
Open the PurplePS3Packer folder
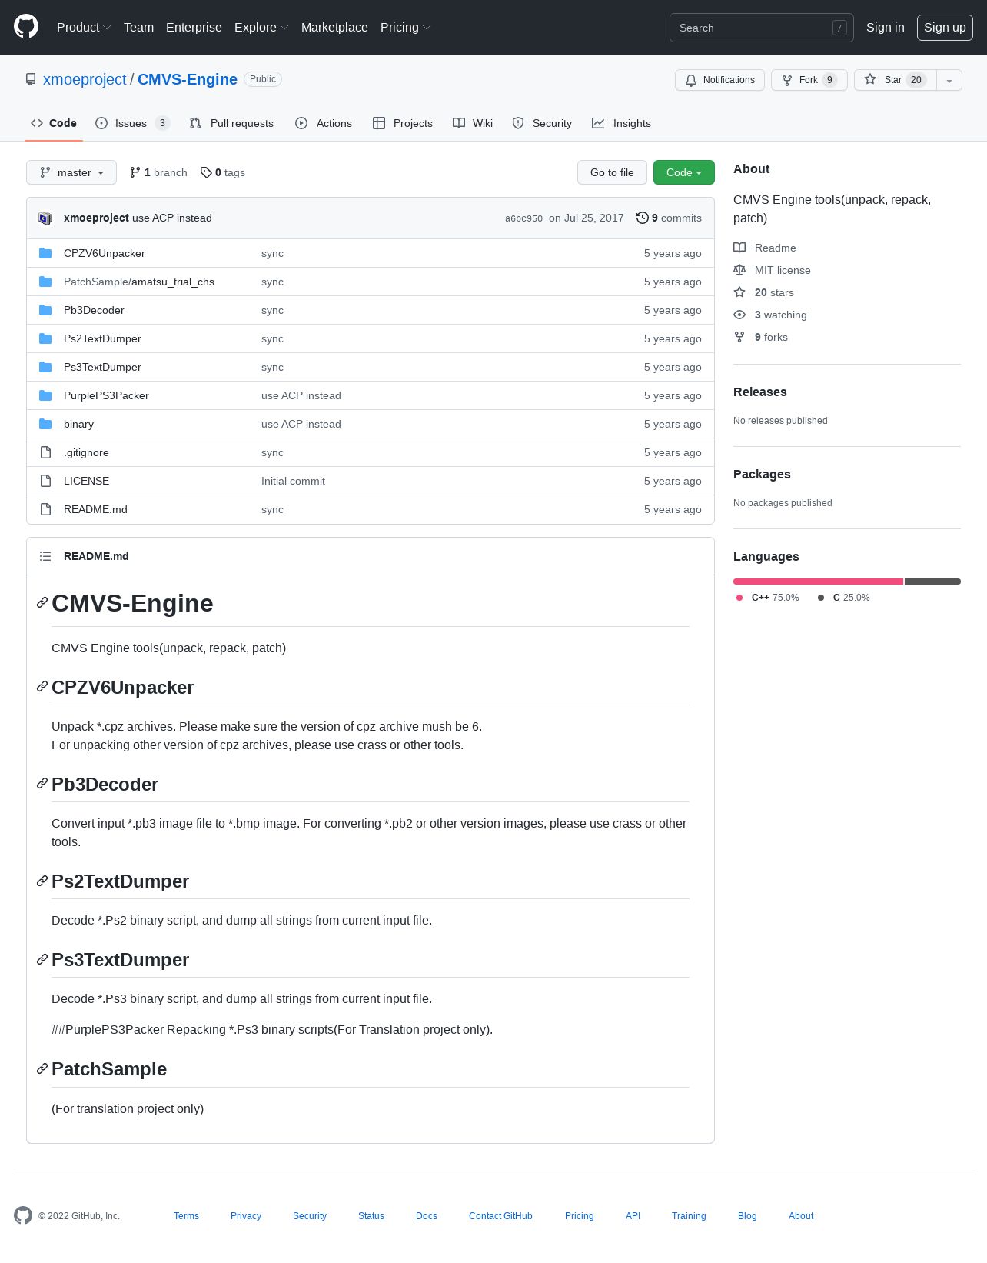point(106,395)
